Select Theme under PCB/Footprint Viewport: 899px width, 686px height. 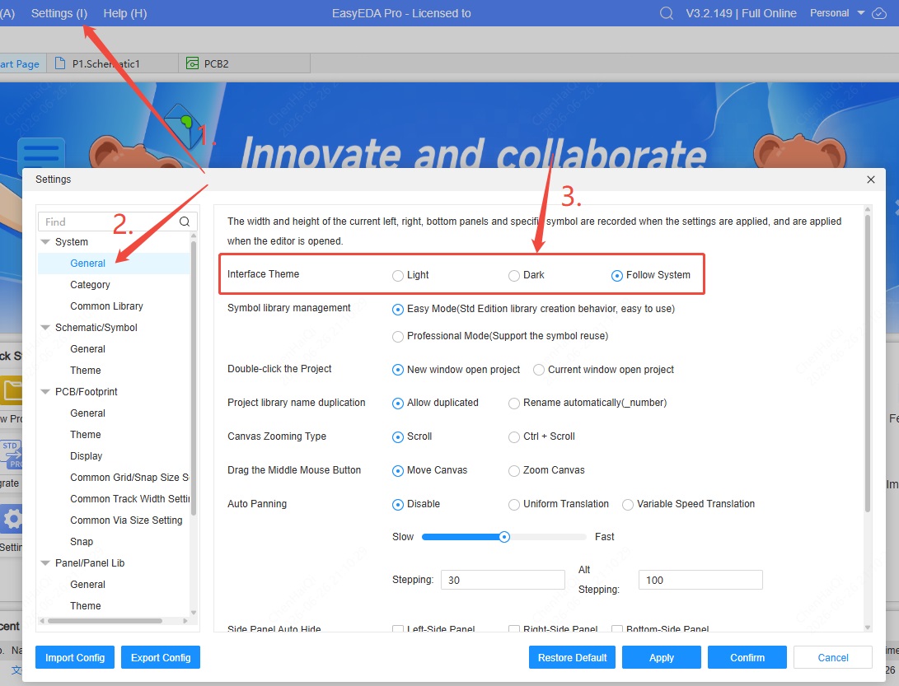[86, 434]
